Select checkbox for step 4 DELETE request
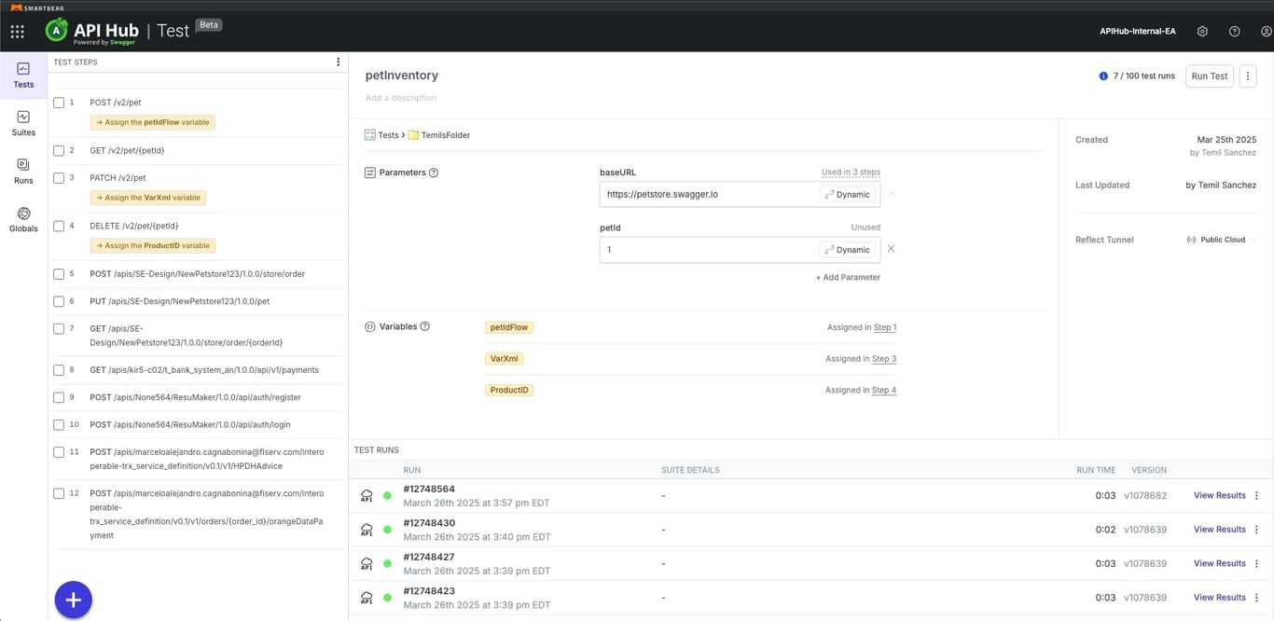The image size is (1274, 621). [59, 226]
